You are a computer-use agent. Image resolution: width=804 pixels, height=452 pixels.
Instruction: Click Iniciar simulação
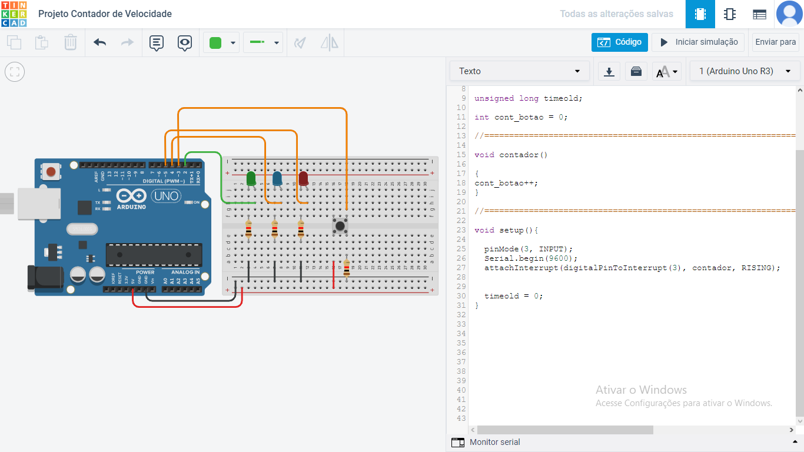coord(698,42)
